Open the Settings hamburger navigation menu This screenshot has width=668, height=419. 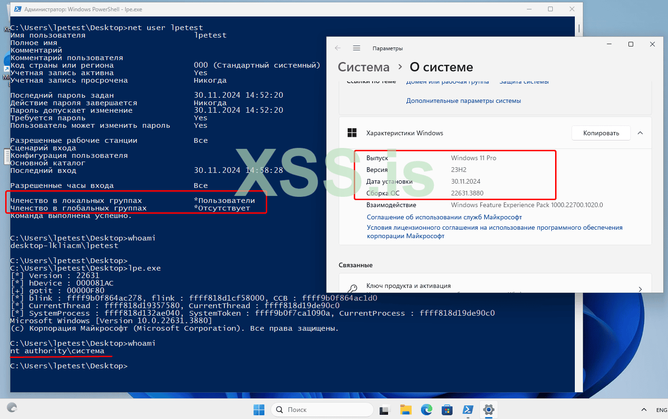tap(357, 48)
